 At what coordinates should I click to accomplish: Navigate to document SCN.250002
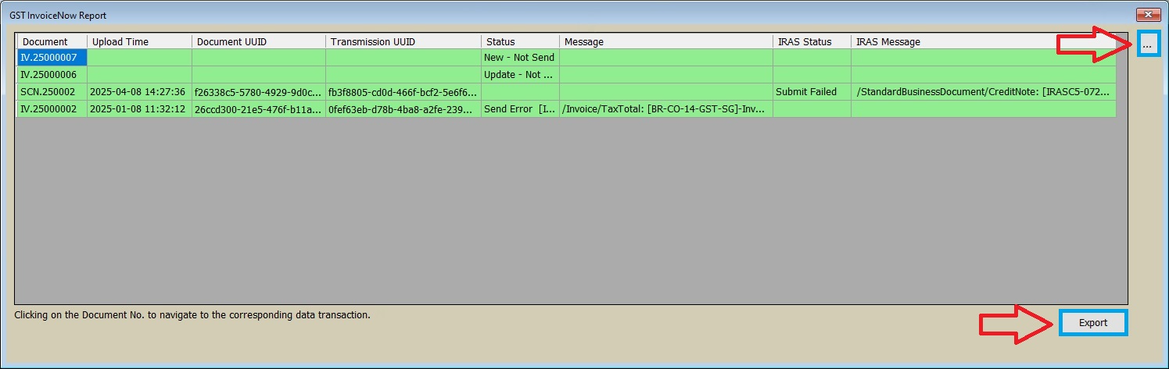48,92
